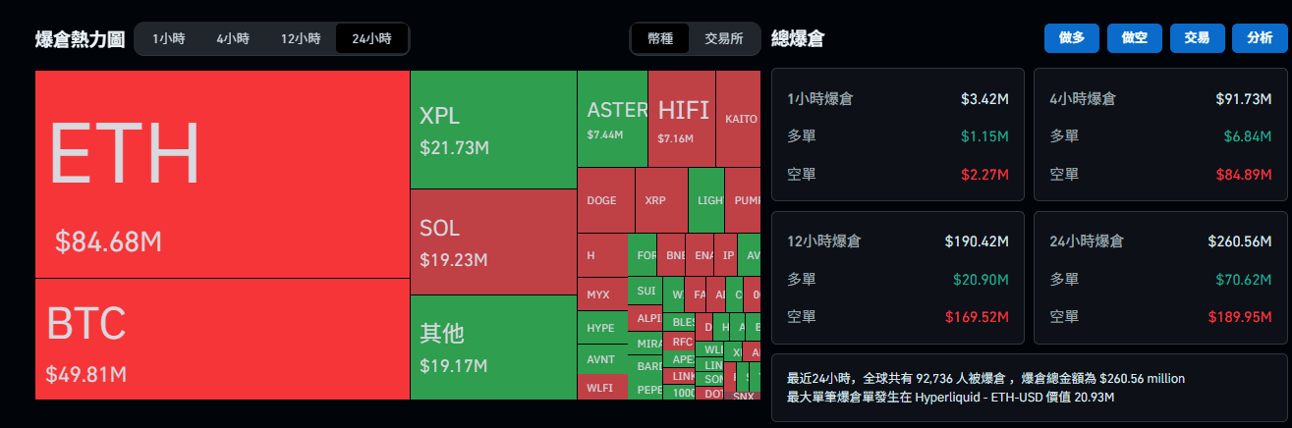Select the DOGE heatmap tile
1292x428 pixels.
[605, 200]
